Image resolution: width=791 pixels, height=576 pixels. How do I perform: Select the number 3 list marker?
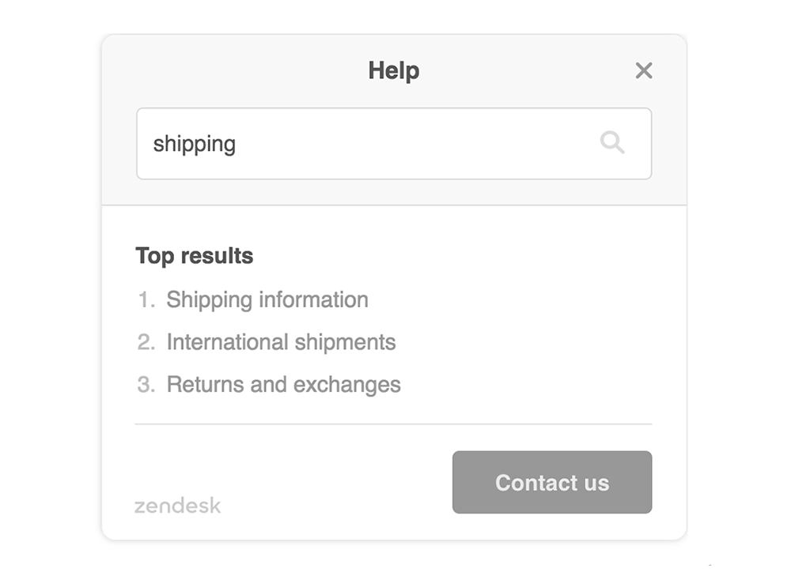(146, 385)
